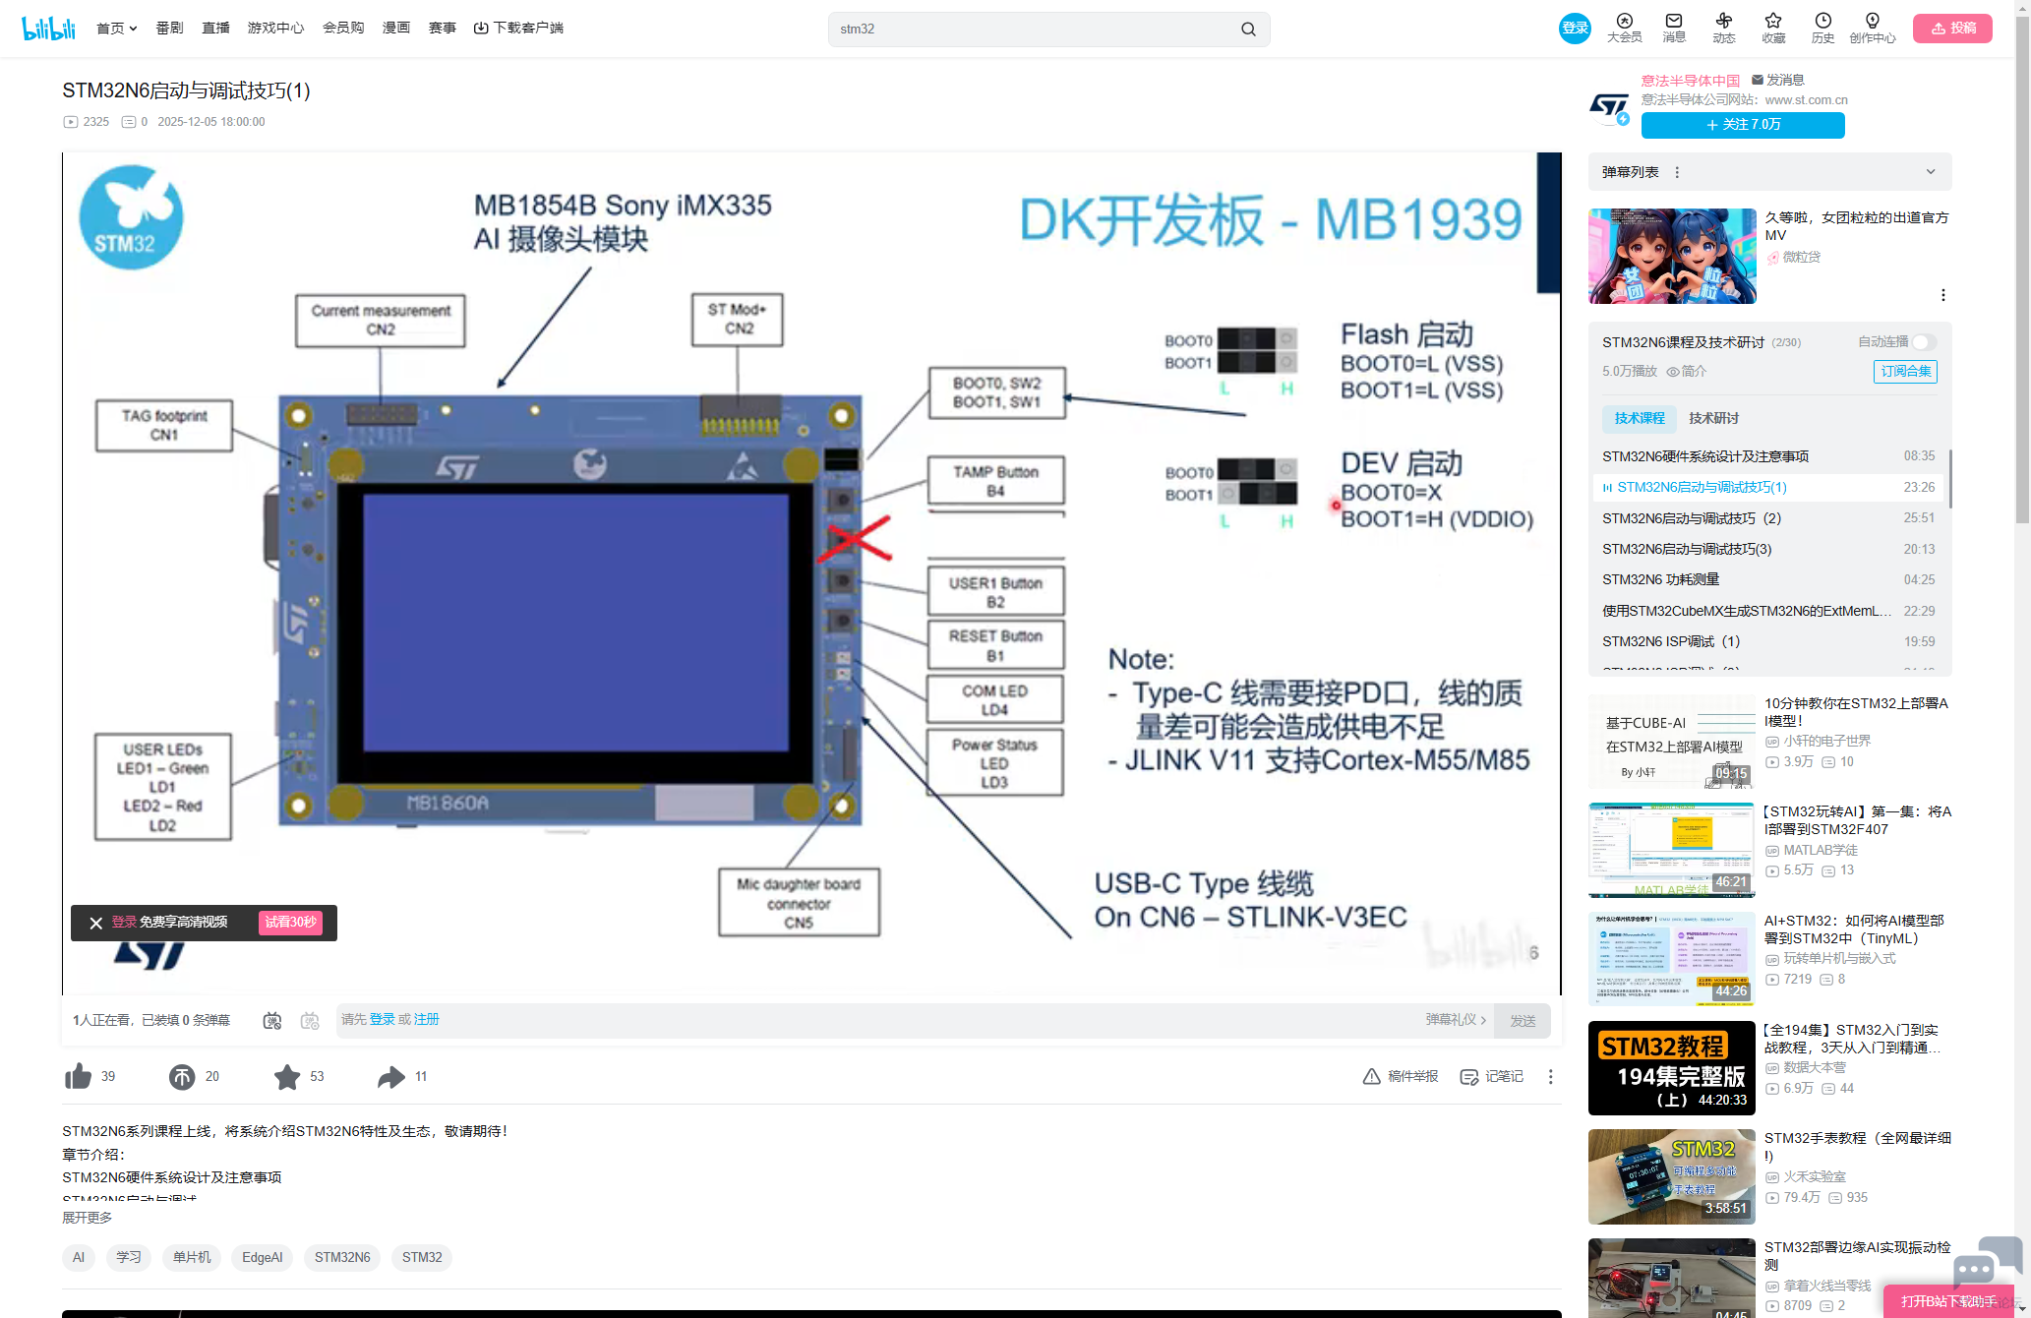Play STM32N6 功耗测量 episode
Viewport: 2031px width, 1318px height.
click(1768, 580)
